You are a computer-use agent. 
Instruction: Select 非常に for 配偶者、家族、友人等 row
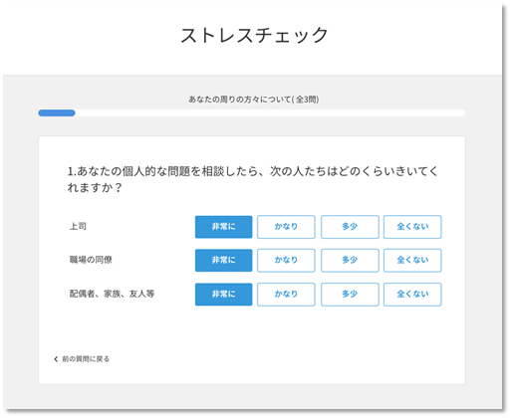tap(223, 295)
